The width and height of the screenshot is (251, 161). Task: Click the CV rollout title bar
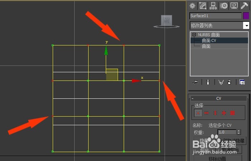218,98
